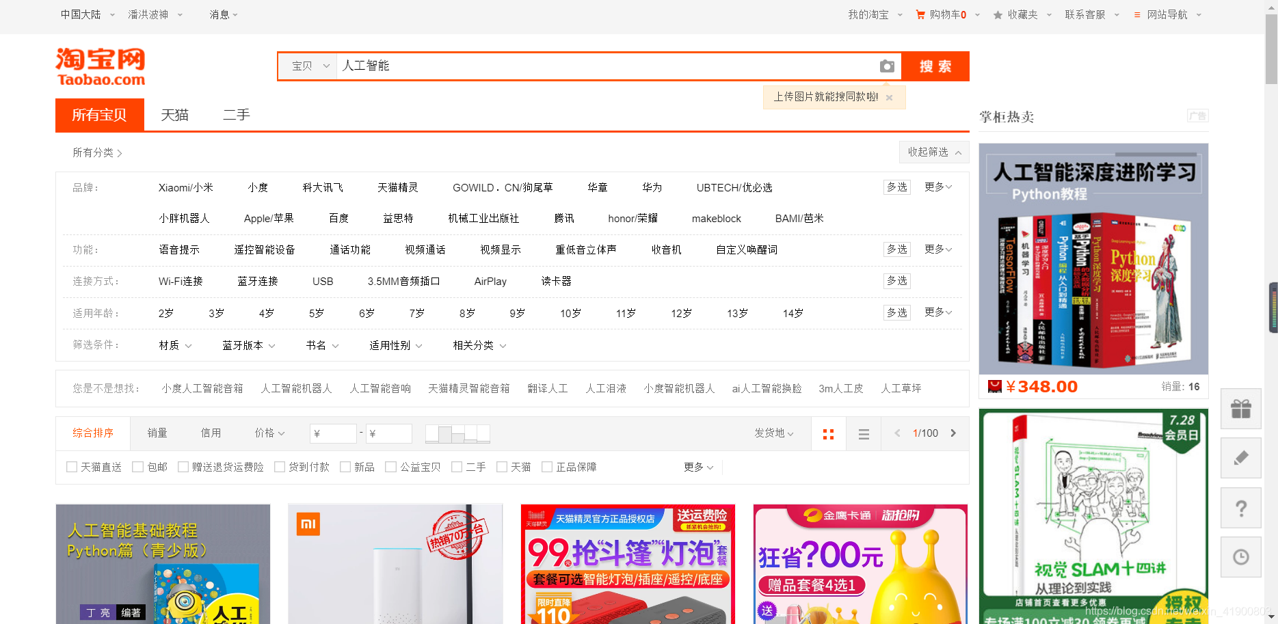The height and width of the screenshot is (624, 1278).
Task: Collapse filters with 收起筛选
Action: (x=934, y=152)
